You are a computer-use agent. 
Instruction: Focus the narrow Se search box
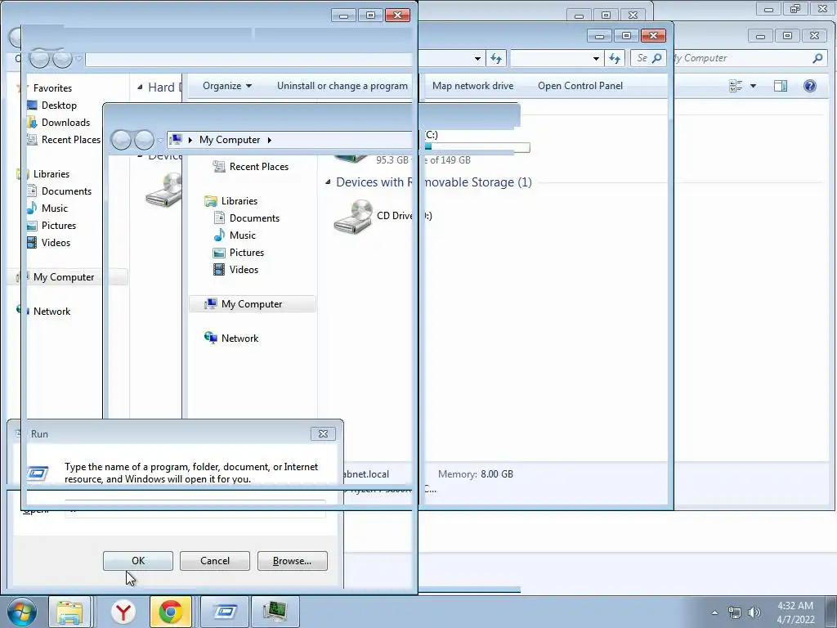coord(648,58)
